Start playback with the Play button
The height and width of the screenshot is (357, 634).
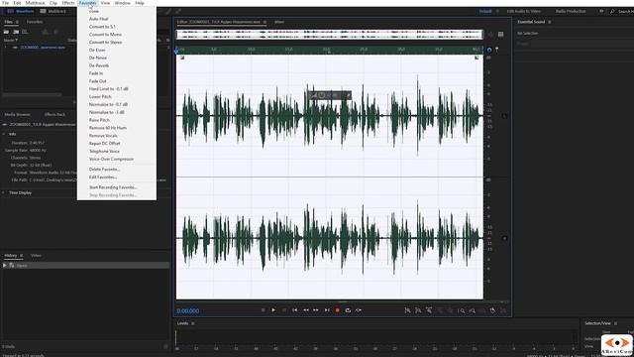pos(273,310)
